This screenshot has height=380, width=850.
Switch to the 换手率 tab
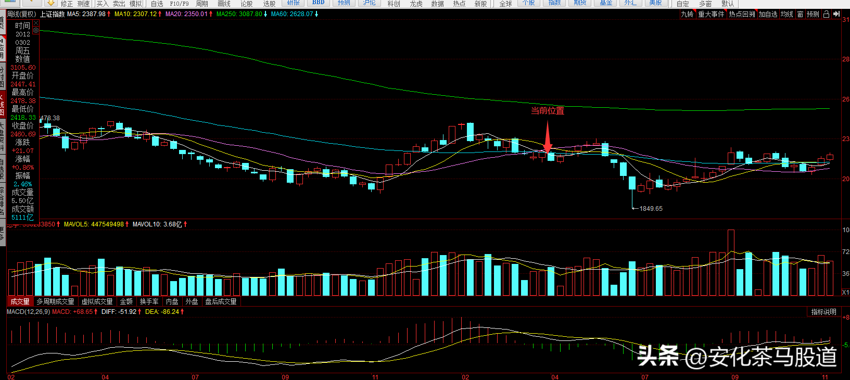149,301
